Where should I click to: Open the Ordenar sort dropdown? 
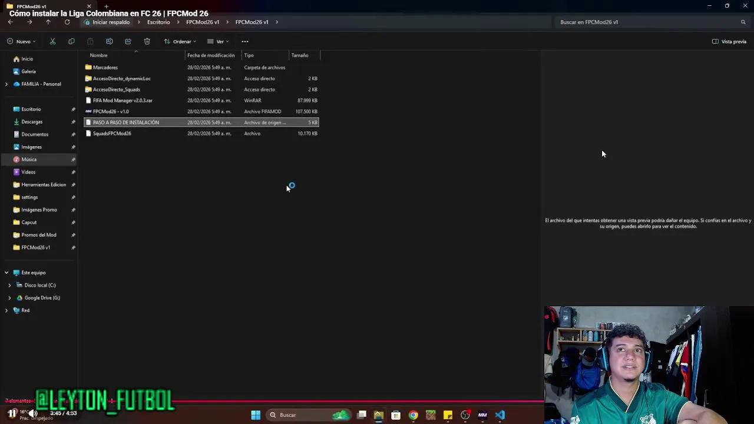pos(180,41)
